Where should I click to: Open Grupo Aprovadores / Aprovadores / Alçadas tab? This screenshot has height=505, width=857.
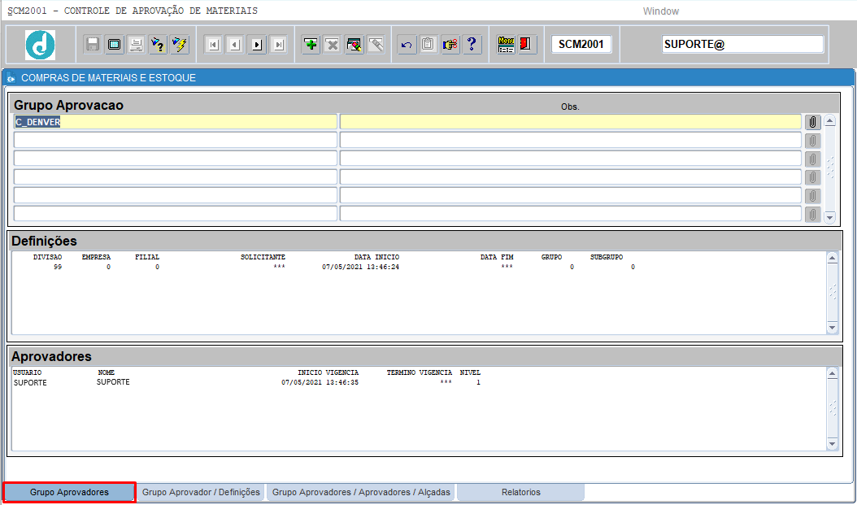(x=361, y=492)
